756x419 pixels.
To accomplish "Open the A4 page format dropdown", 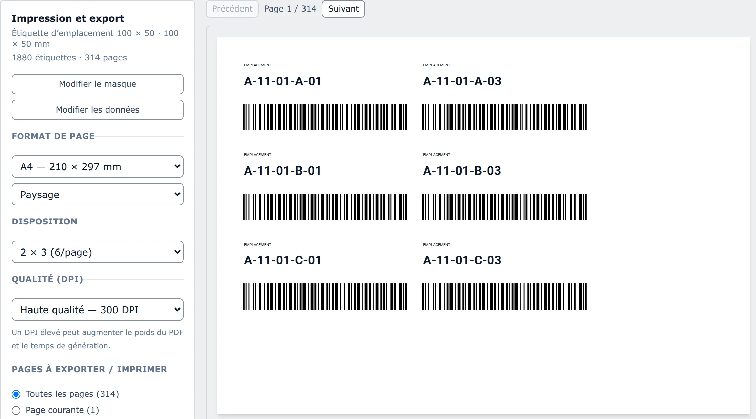I will point(98,166).
